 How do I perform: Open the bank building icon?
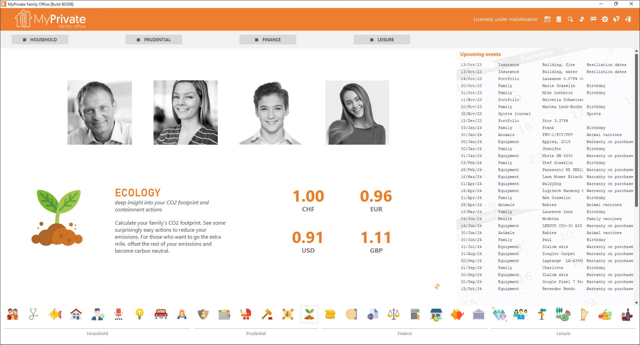(479, 314)
